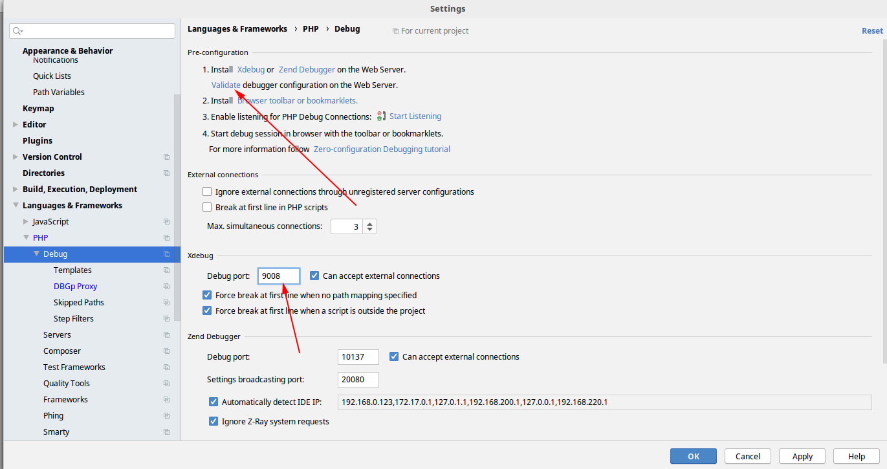Click inside the Xdebug Debug port field
Viewport: 887px width, 469px height.
(278, 276)
